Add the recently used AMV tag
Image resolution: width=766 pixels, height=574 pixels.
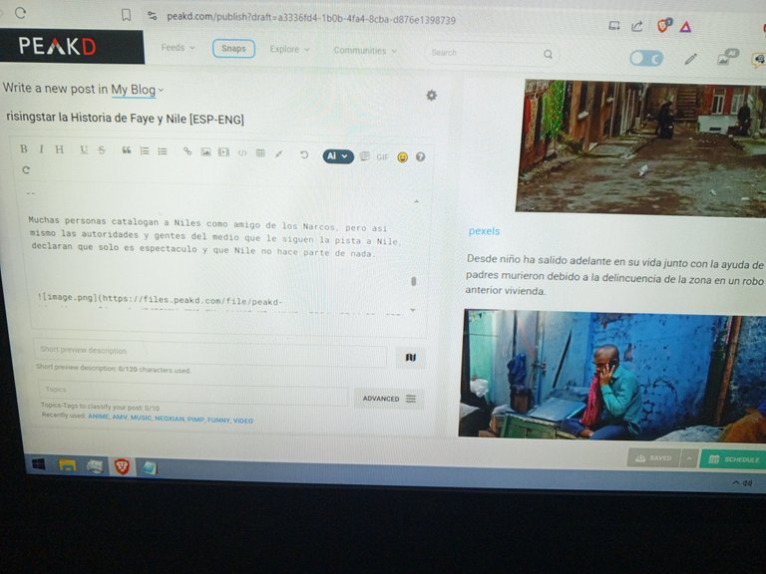point(120,418)
